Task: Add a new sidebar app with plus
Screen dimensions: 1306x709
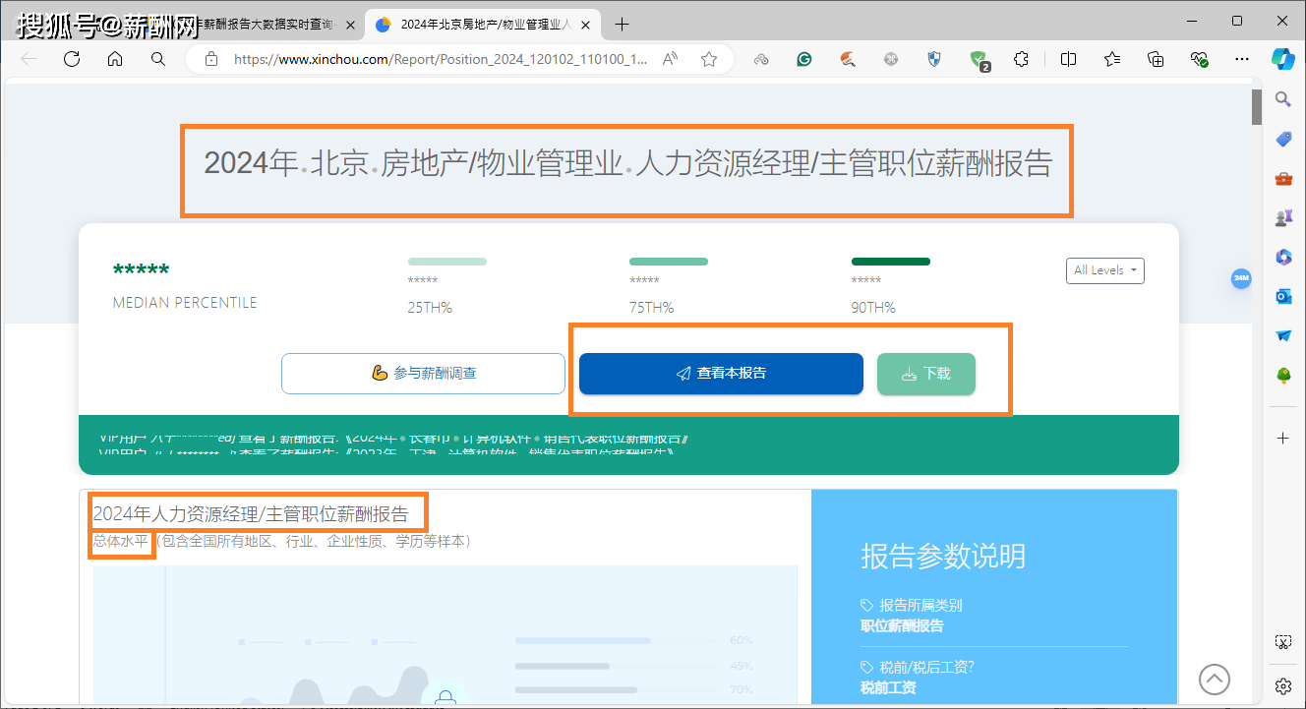Action: pos(1283,438)
